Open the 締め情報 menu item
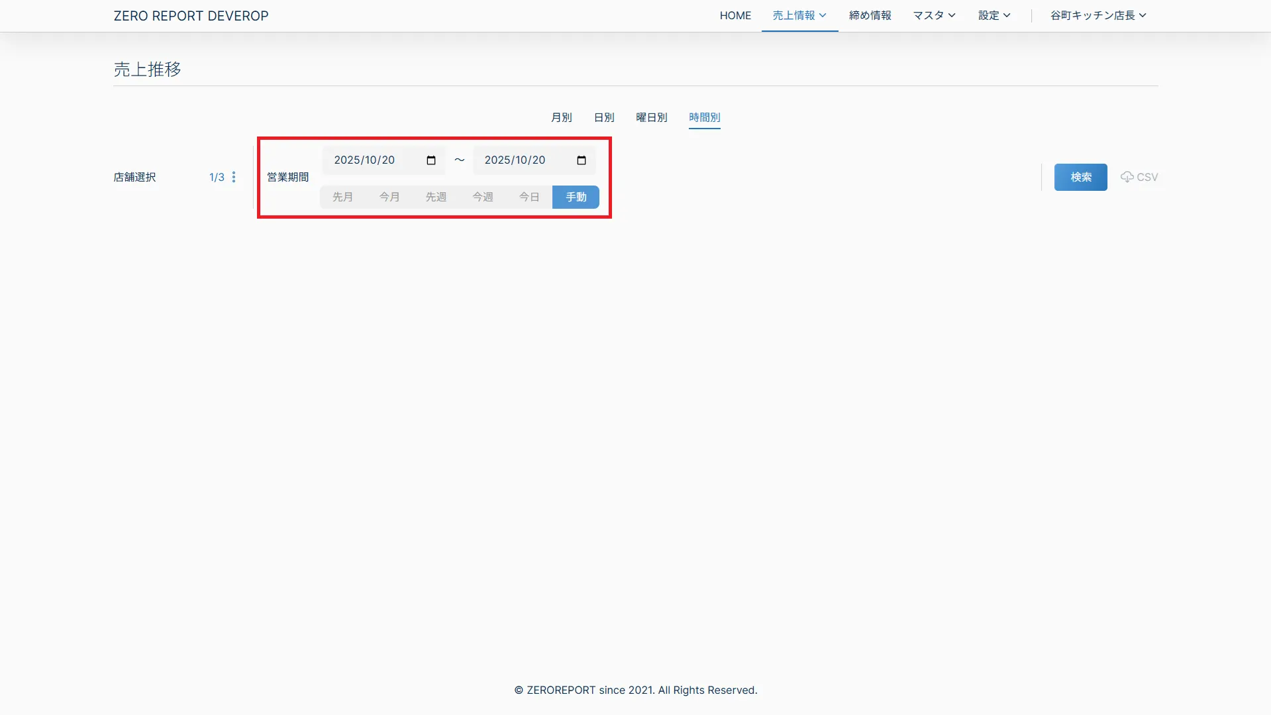The height and width of the screenshot is (715, 1271). (x=870, y=15)
